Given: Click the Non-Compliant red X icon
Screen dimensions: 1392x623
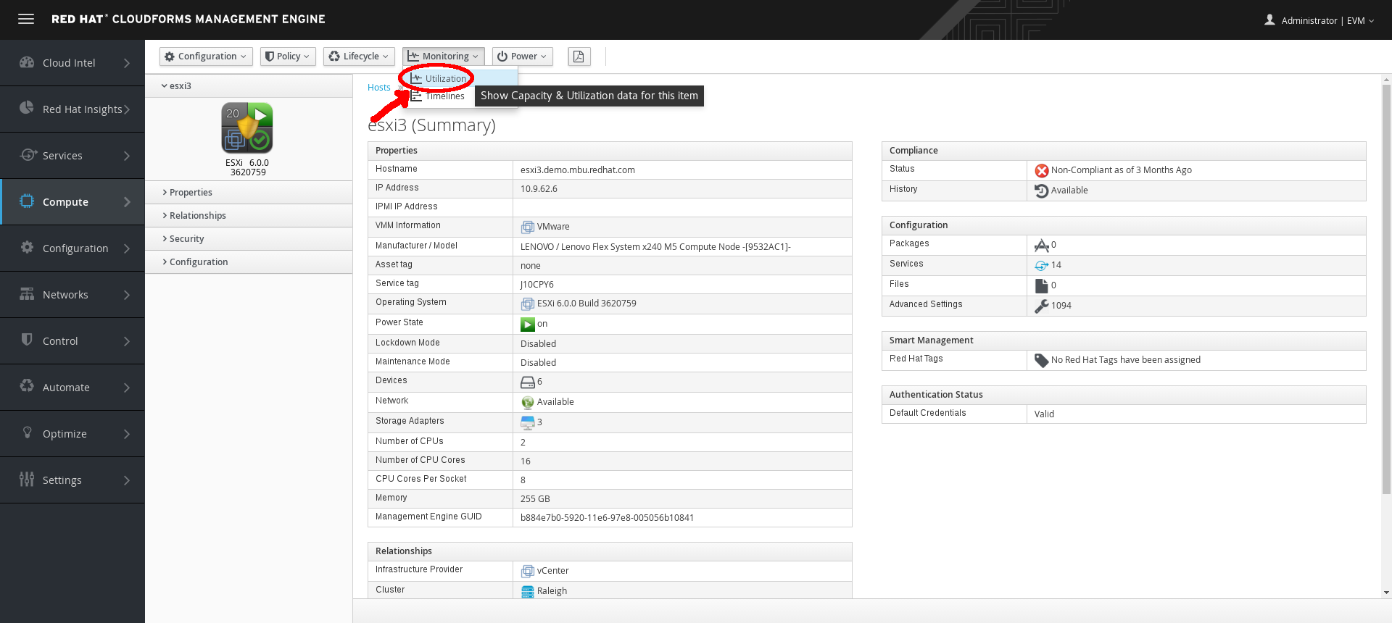Looking at the screenshot, I should click(1042, 170).
